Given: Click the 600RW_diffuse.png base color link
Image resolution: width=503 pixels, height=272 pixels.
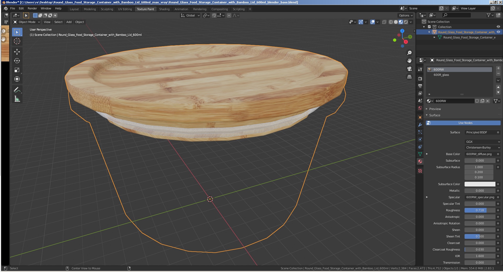Looking at the screenshot, I should 480,154.
